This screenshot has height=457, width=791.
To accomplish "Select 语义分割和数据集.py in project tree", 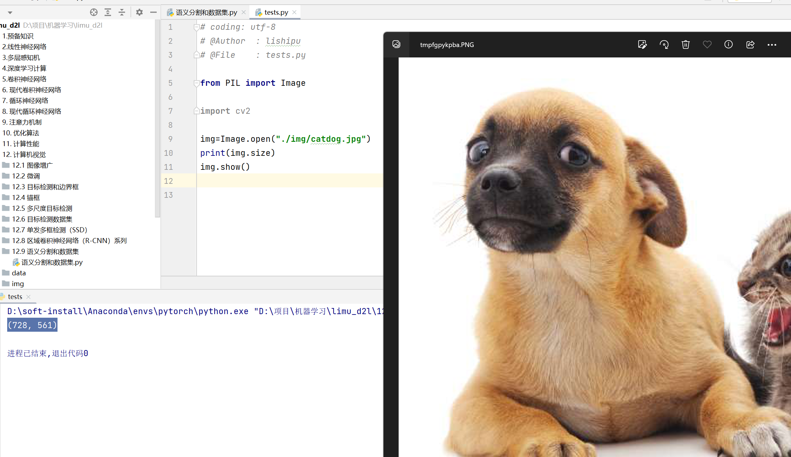I will (52, 262).
